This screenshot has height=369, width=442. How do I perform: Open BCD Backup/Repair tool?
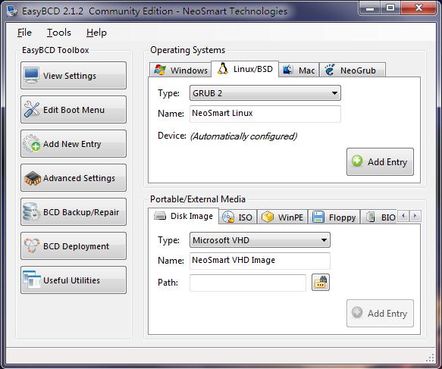coord(74,212)
